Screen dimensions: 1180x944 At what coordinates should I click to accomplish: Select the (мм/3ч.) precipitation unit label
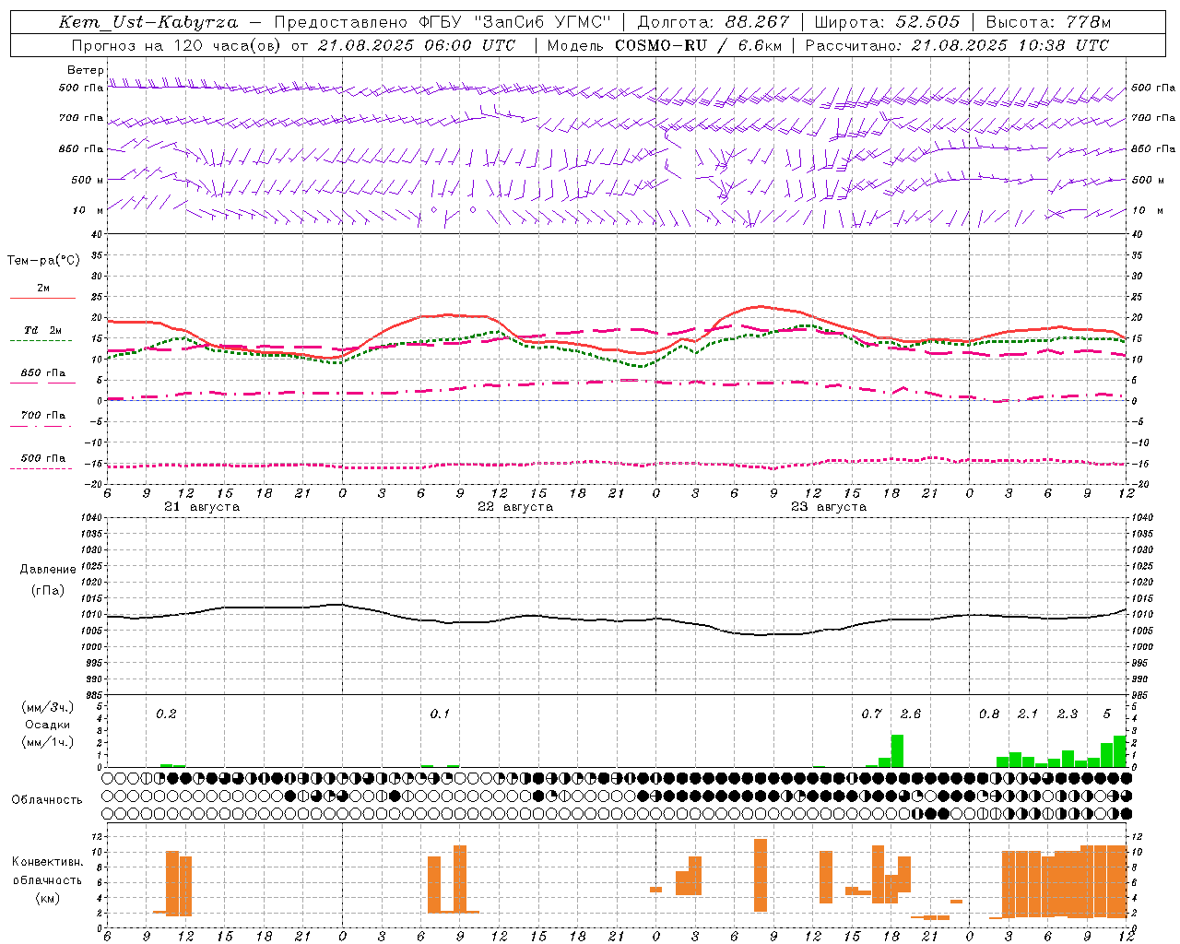pos(47,707)
